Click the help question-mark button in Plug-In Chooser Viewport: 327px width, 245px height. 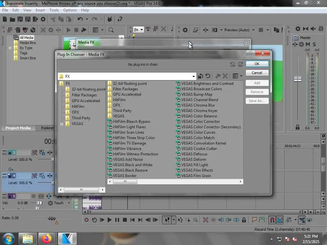coord(250,53)
